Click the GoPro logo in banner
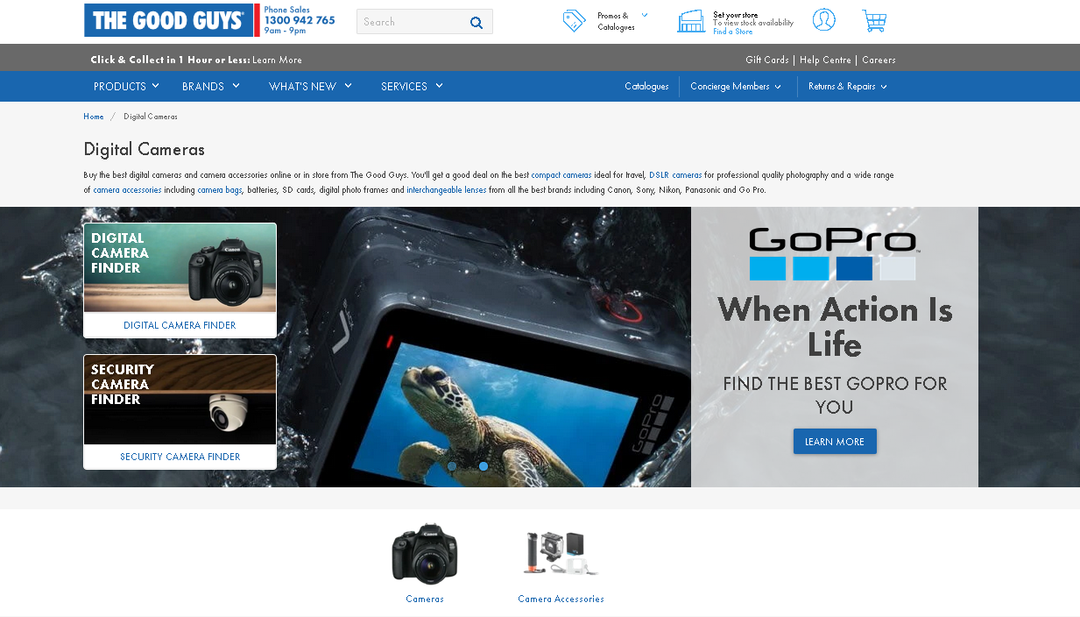This screenshot has width=1080, height=617. click(x=833, y=254)
